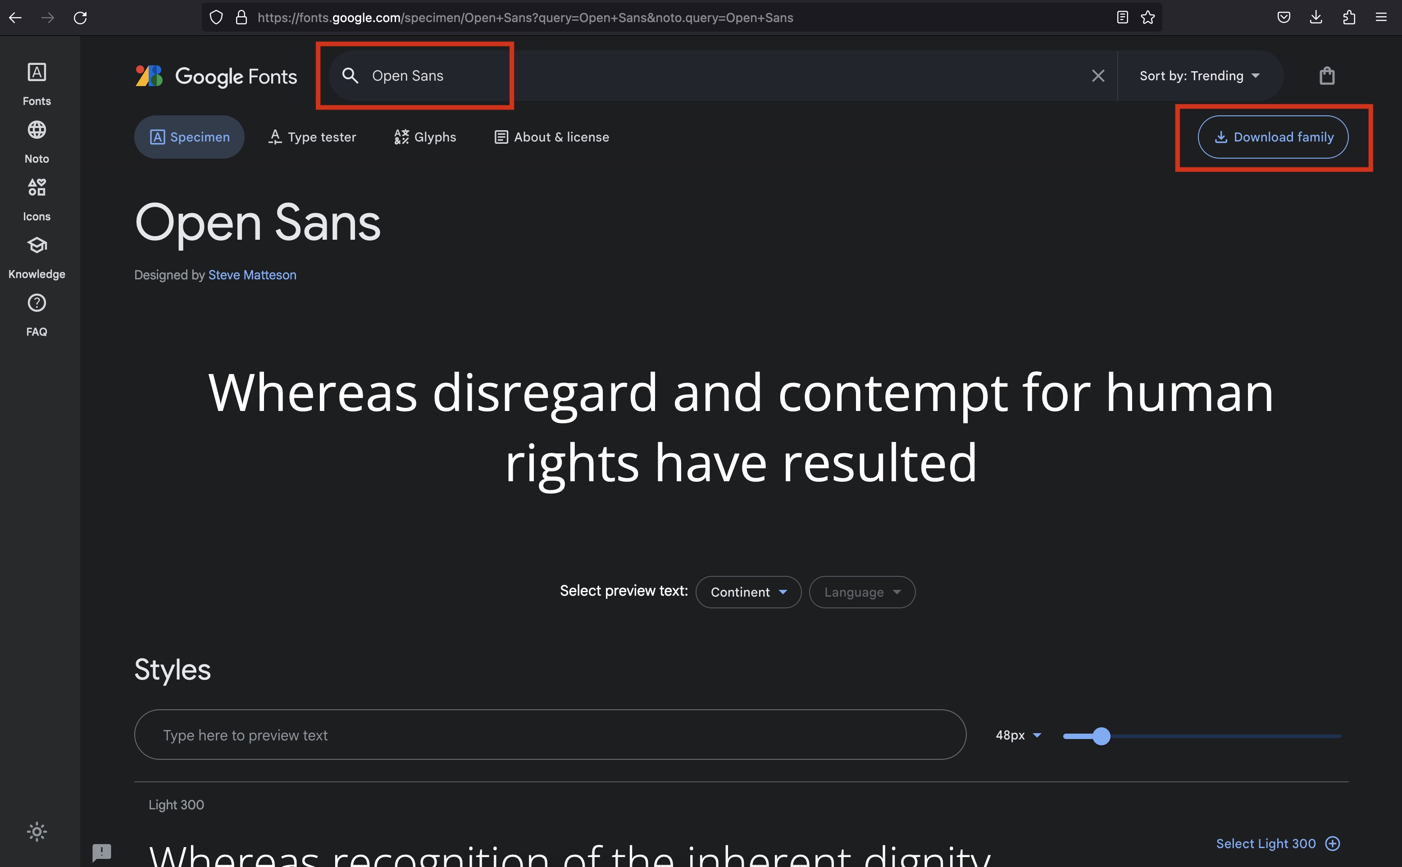Click in the Open Sans search field
Viewport: 1402px width, 867px height.
(722, 76)
